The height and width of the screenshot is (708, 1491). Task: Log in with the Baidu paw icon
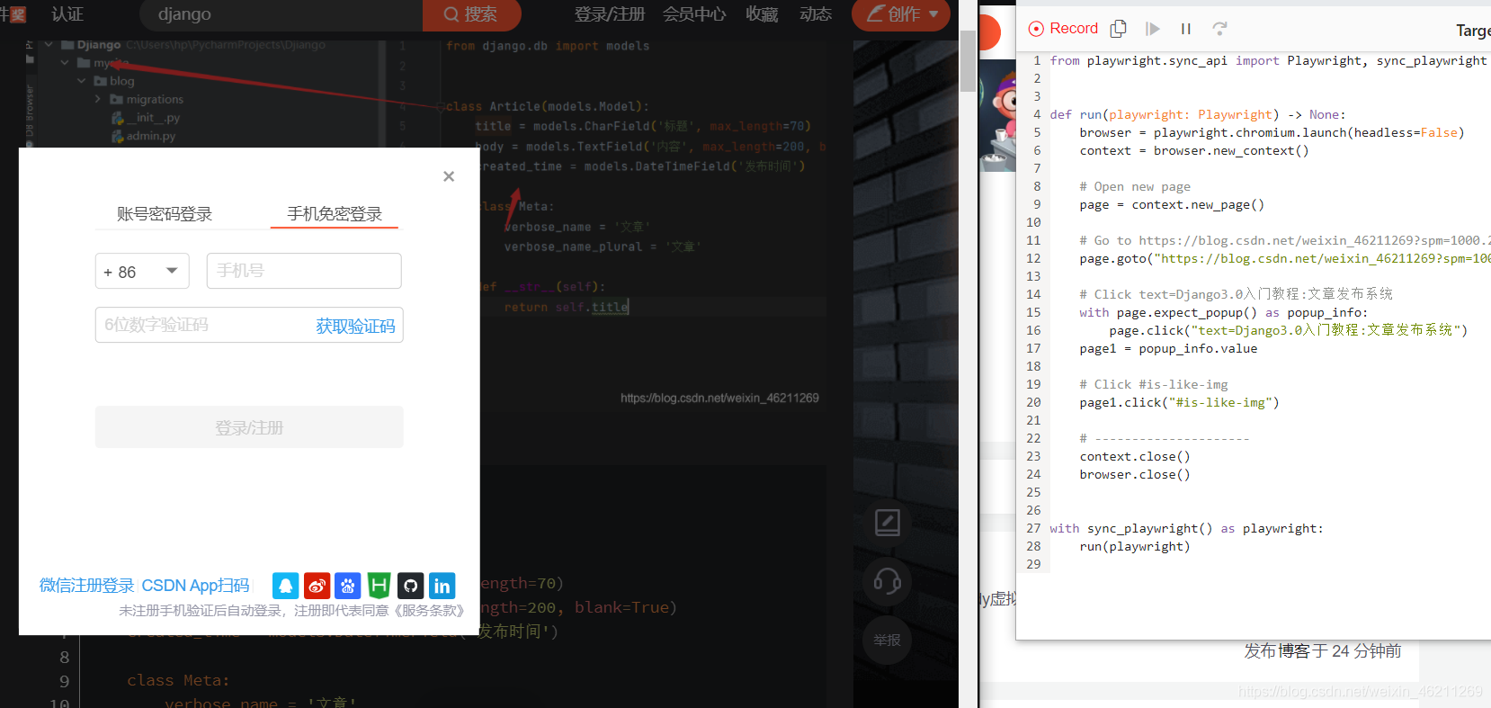pyautogui.click(x=348, y=586)
